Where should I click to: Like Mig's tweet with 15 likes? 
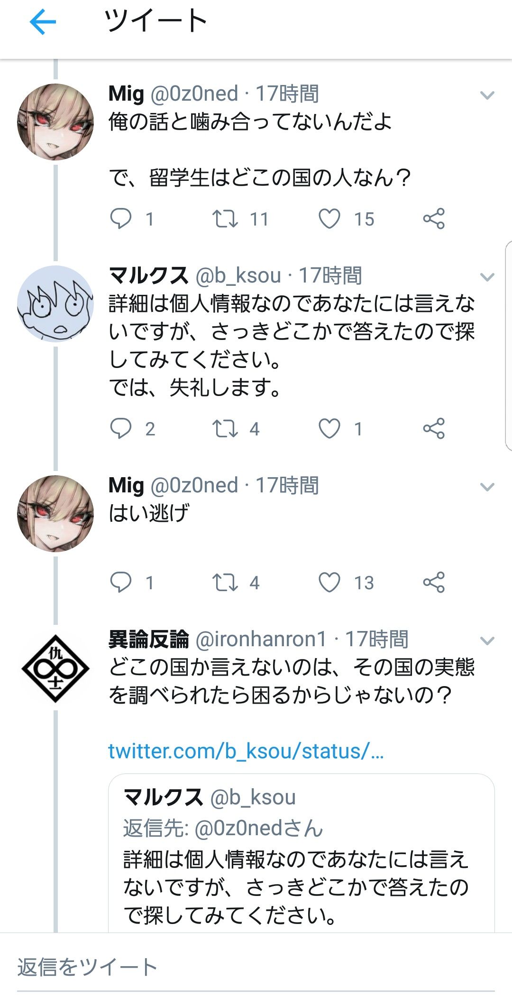pos(329,219)
